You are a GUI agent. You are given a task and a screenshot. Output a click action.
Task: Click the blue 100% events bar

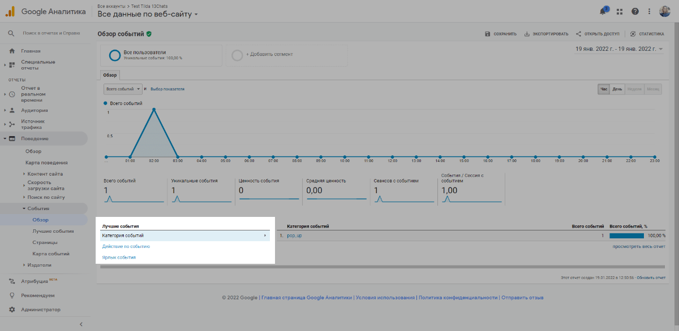[626, 236]
